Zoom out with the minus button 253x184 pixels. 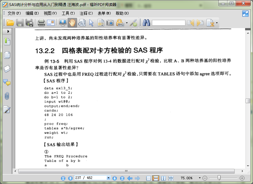click(x=205, y=178)
